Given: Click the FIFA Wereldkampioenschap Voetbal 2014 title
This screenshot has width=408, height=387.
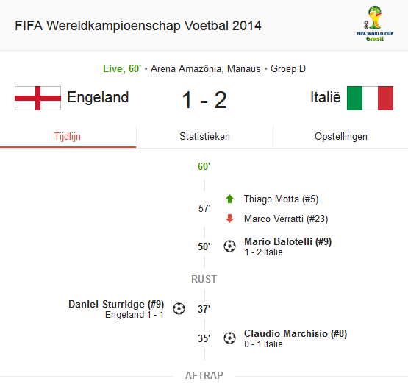Looking at the screenshot, I should click(x=138, y=26).
